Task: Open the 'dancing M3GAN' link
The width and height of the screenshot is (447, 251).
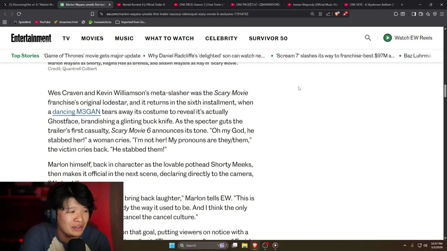Action: (76, 112)
